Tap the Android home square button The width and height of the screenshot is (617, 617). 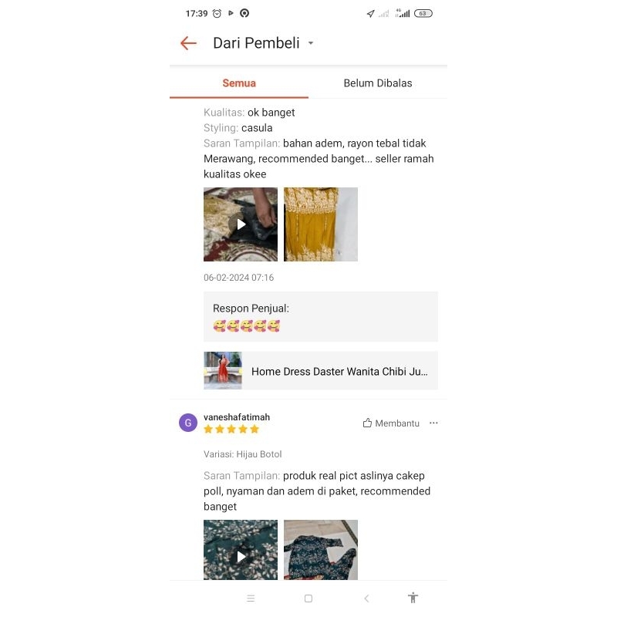click(x=308, y=598)
